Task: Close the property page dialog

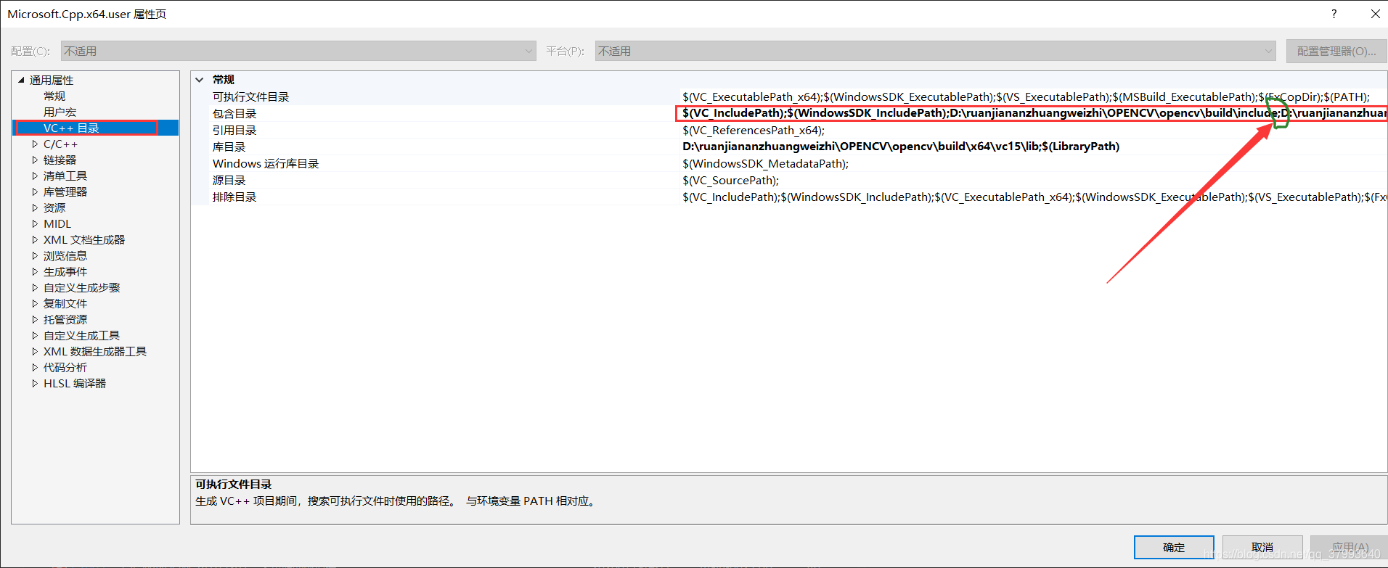Action: pos(1375,14)
